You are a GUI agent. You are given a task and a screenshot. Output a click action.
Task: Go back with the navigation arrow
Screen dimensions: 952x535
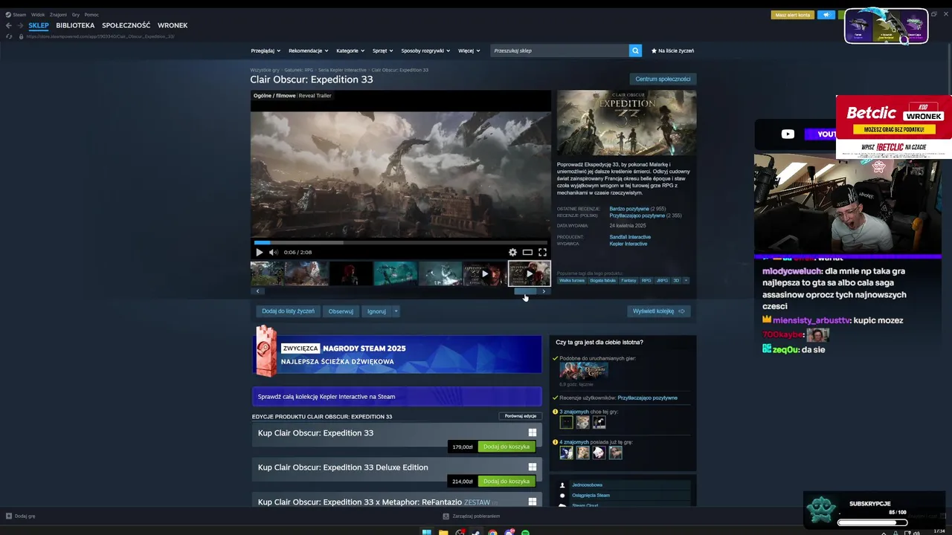(x=9, y=25)
